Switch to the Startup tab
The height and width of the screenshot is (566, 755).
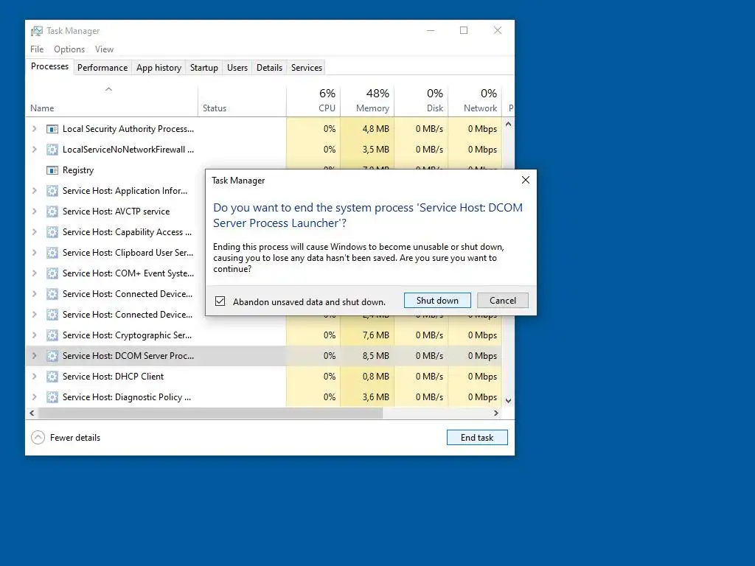point(204,68)
